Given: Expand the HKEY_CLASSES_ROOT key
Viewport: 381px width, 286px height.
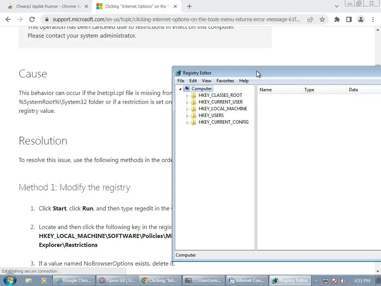Looking at the screenshot, I should pyautogui.click(x=187, y=96).
